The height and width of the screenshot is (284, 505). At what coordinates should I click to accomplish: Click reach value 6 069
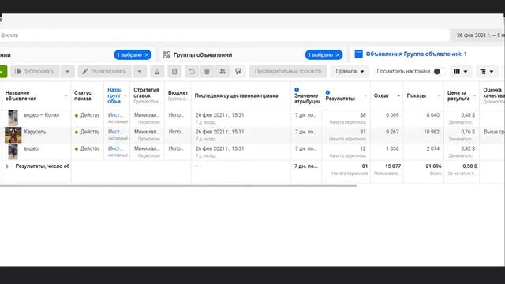(392, 115)
